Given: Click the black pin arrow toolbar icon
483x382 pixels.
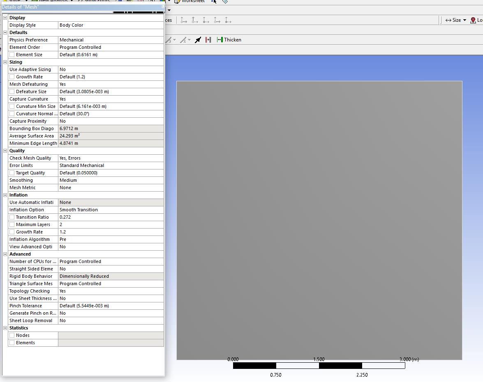Looking at the screenshot, I should (198, 40).
